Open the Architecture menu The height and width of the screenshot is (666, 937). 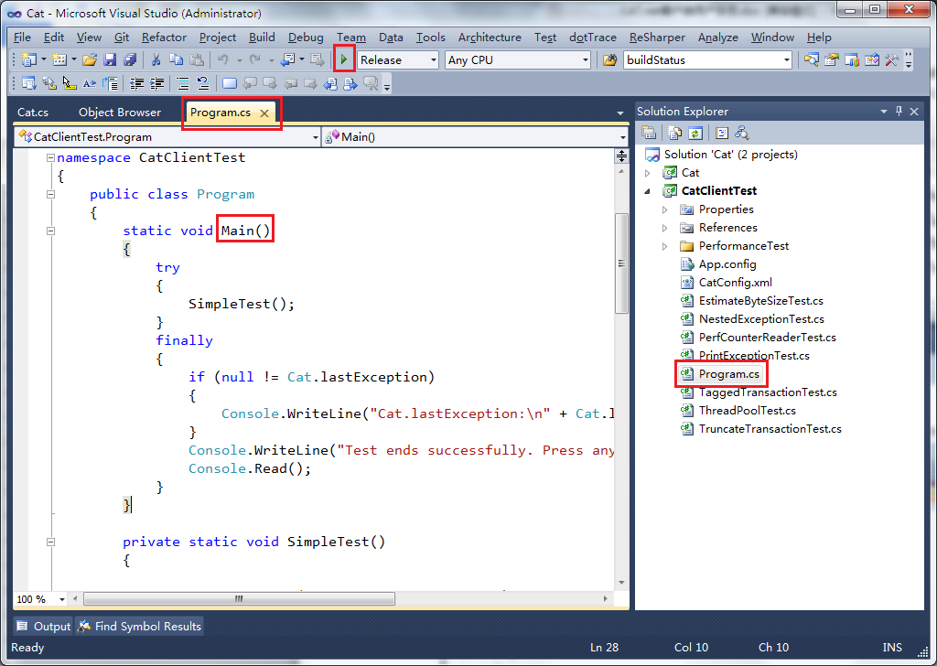490,37
